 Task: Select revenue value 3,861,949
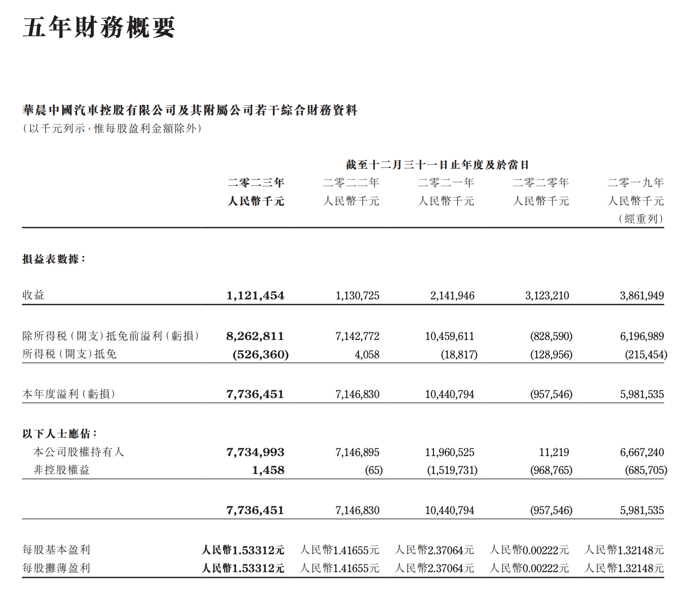642,296
